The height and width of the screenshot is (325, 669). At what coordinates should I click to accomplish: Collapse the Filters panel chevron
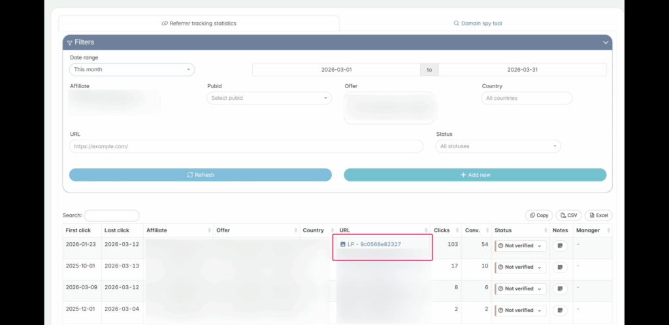coord(605,42)
